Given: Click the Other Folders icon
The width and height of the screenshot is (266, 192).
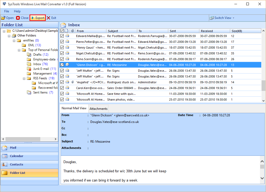Looking at the screenshot, I should (x=14, y=35).
